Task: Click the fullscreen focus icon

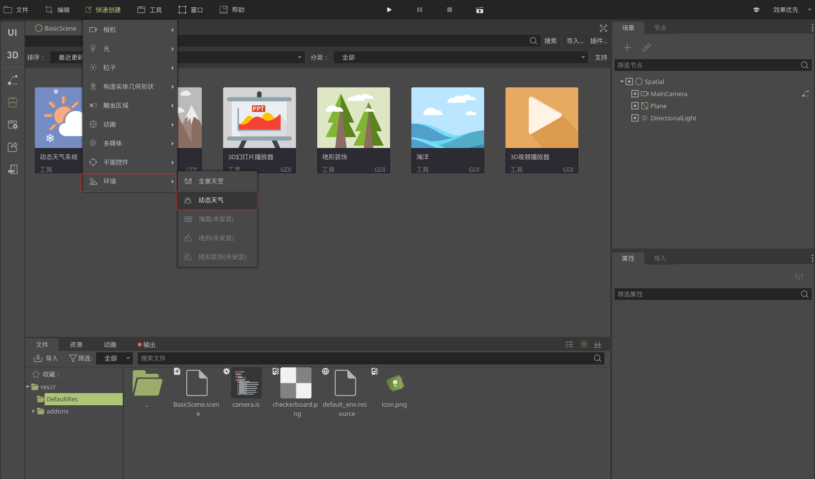Action: (603, 28)
